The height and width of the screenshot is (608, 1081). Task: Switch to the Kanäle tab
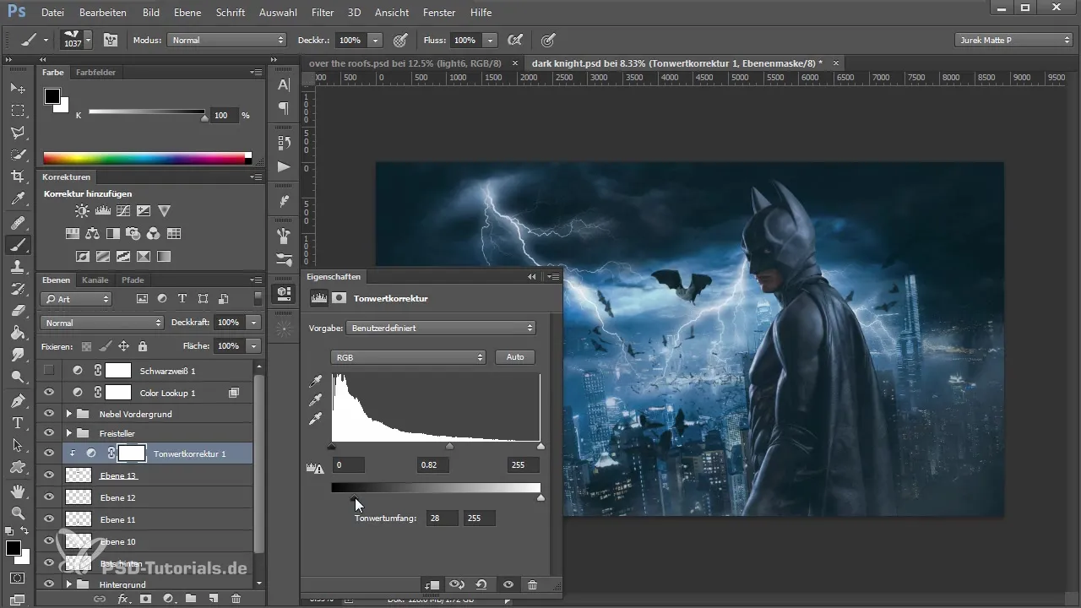click(x=96, y=280)
